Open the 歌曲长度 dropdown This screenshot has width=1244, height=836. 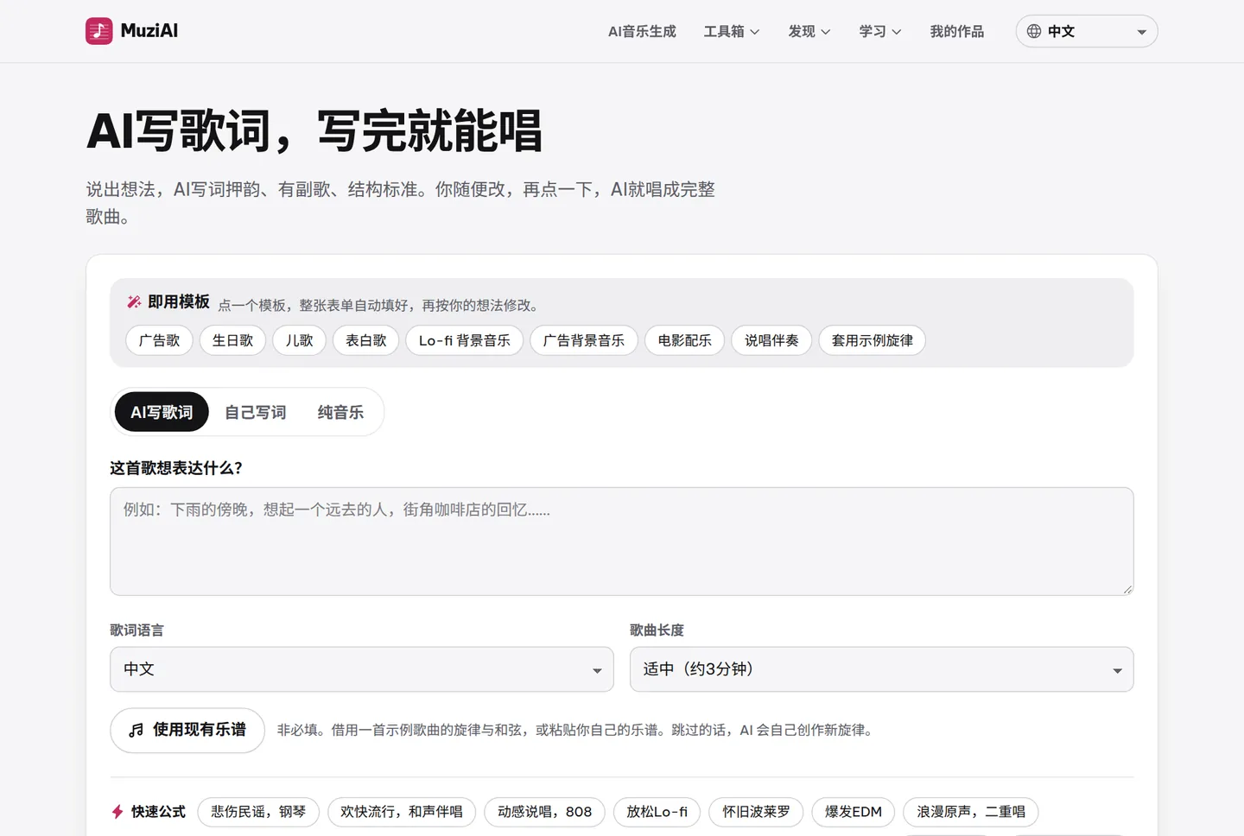point(882,669)
